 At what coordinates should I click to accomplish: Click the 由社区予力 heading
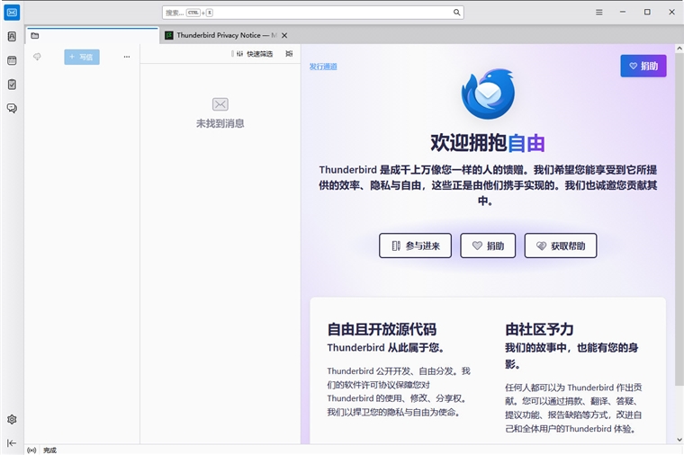point(539,329)
